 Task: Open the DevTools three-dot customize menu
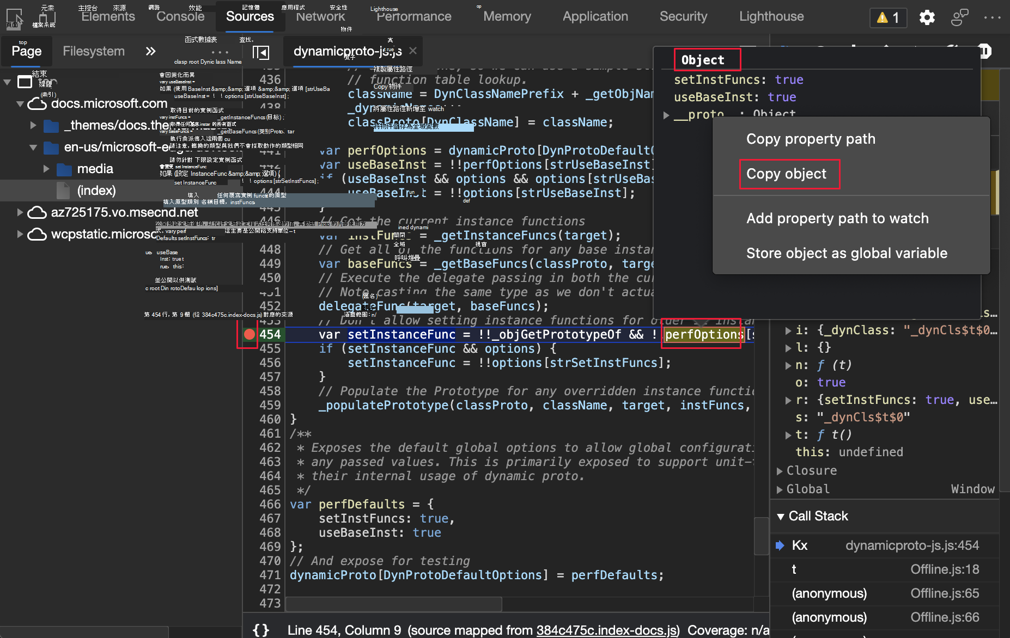tap(992, 17)
